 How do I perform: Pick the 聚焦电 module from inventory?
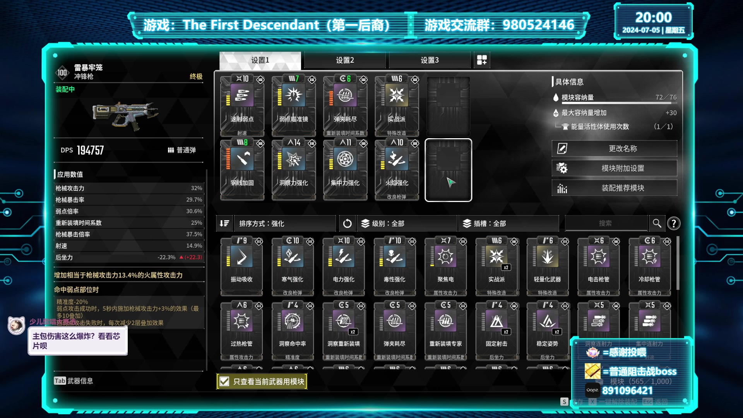[445, 267]
